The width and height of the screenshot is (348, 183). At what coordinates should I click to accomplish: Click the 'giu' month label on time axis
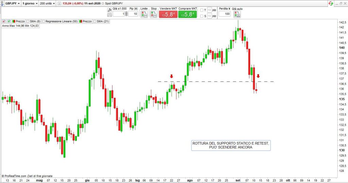[x=87, y=180]
